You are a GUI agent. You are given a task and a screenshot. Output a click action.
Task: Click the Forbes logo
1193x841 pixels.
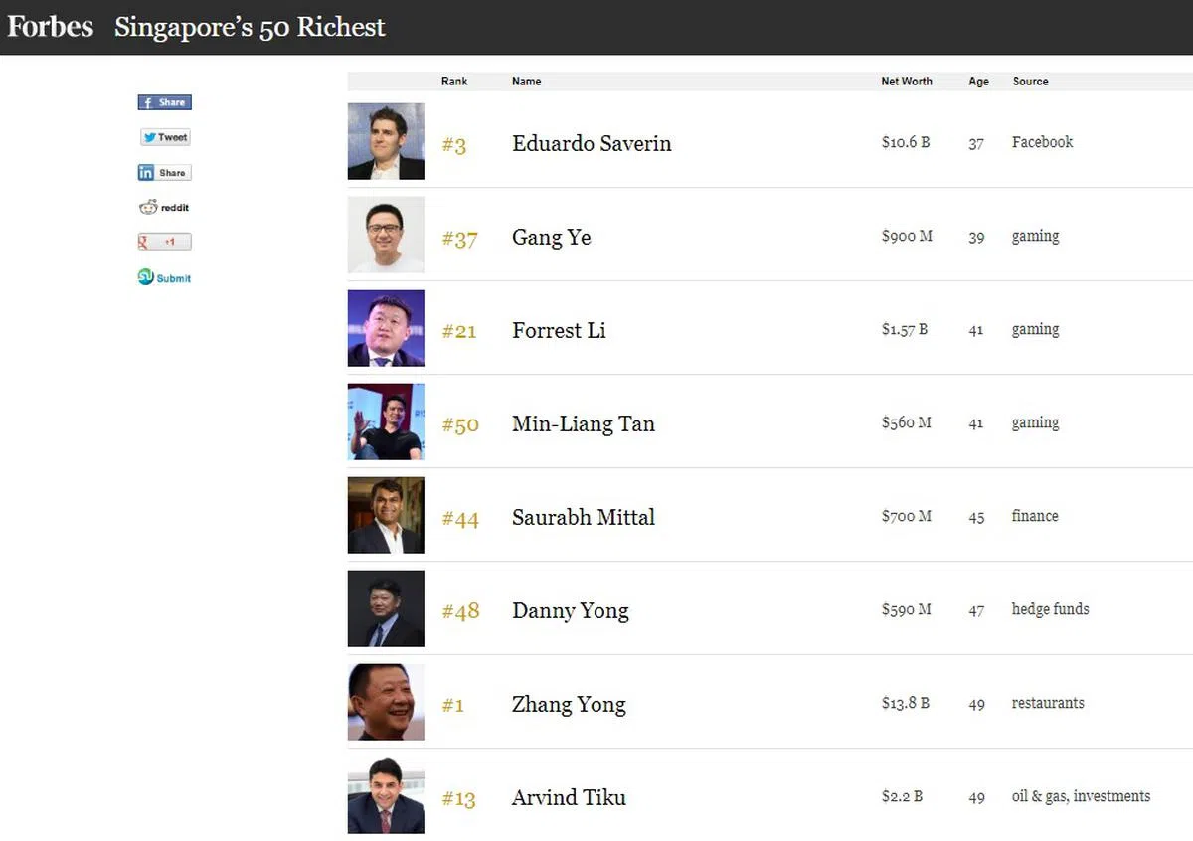50,26
